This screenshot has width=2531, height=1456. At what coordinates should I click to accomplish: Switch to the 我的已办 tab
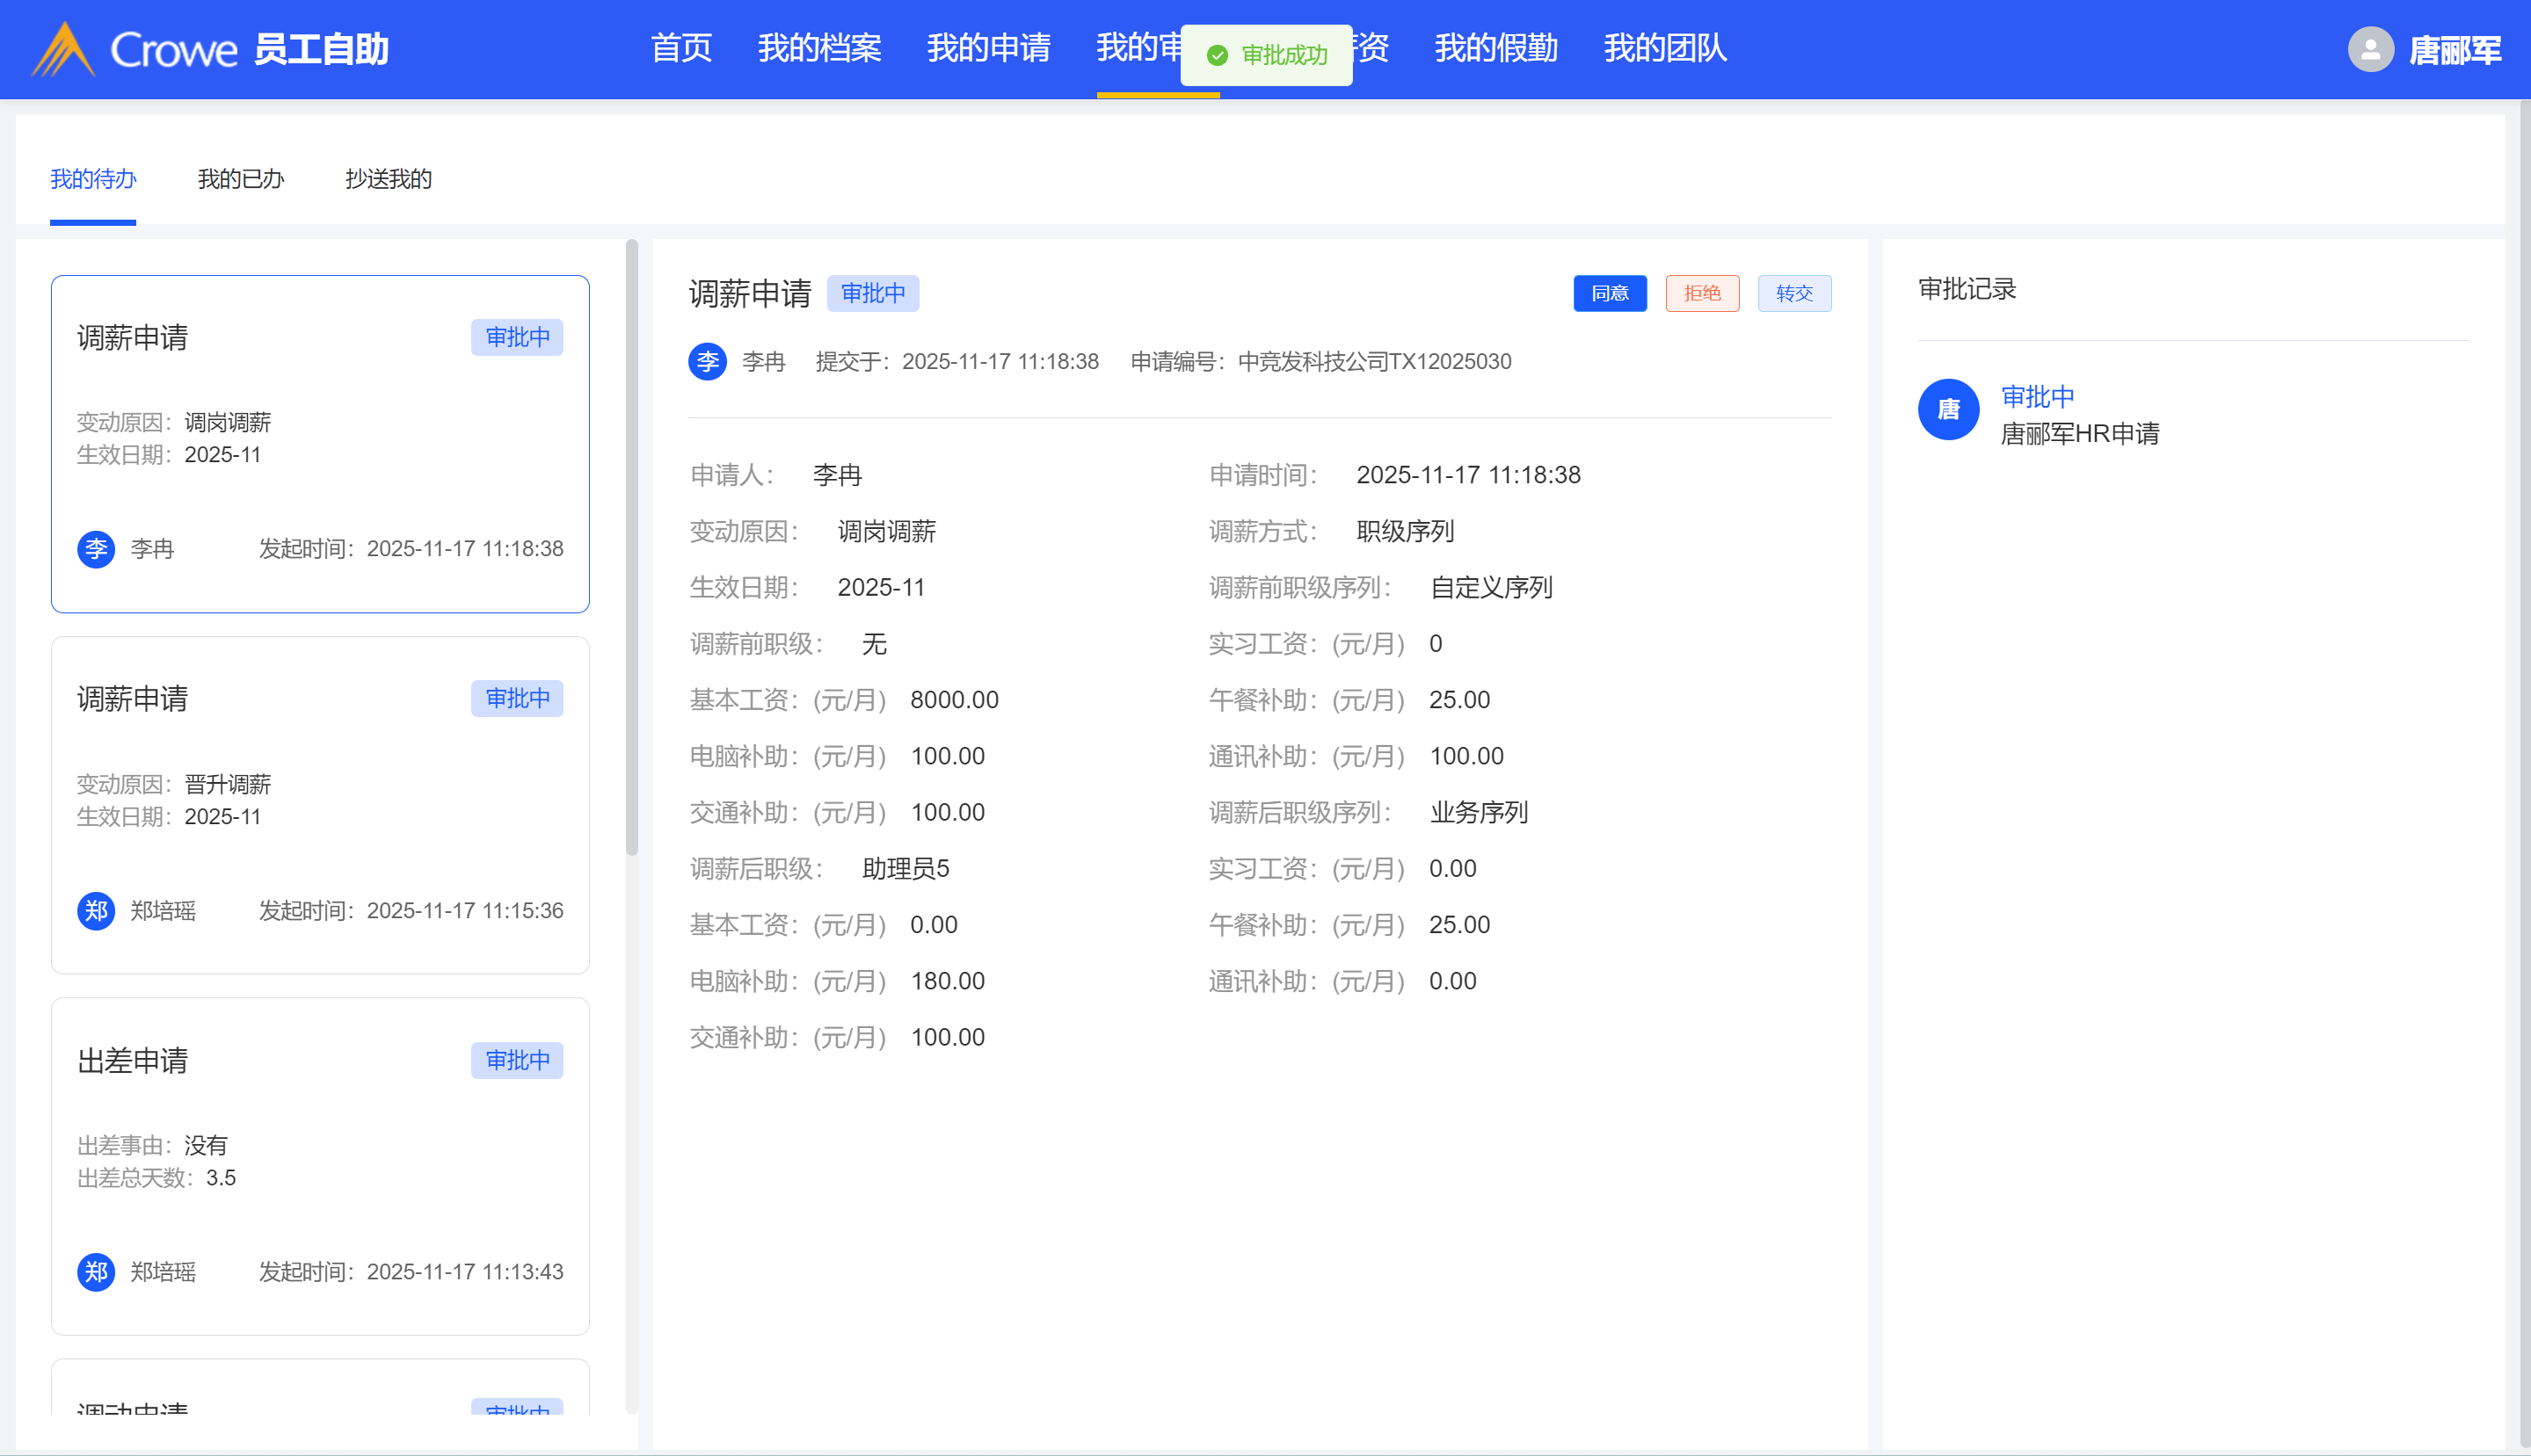pyautogui.click(x=241, y=179)
